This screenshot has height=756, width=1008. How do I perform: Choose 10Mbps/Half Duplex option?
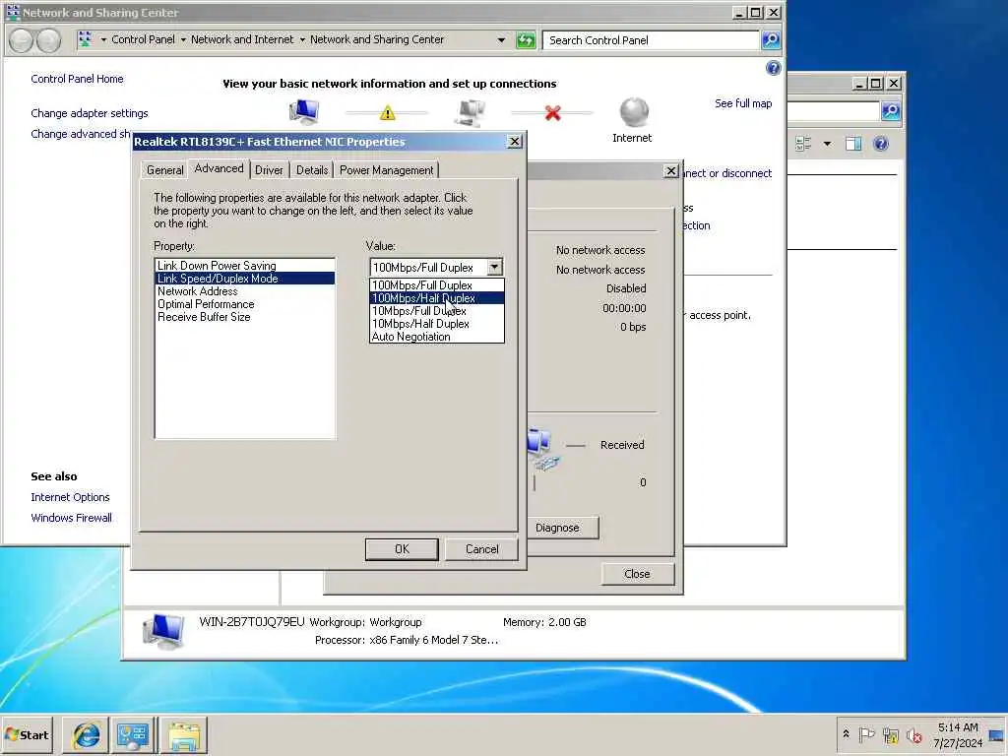436,324
